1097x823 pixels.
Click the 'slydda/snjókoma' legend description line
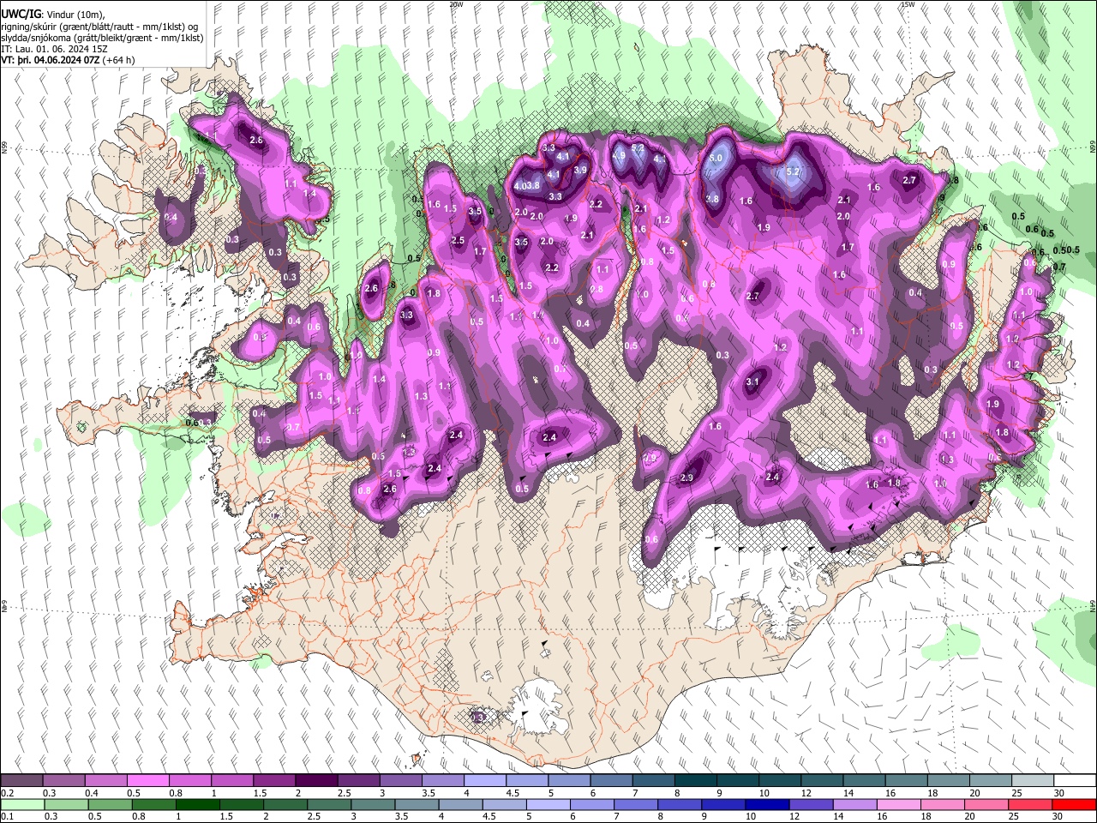[x=102, y=38]
